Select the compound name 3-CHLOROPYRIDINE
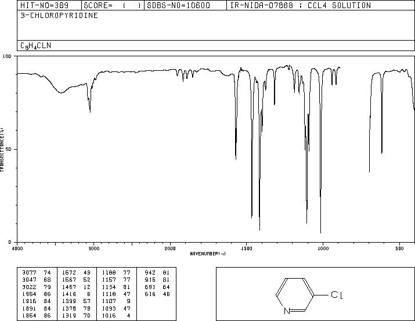This screenshot has width=415, height=321. point(59,16)
